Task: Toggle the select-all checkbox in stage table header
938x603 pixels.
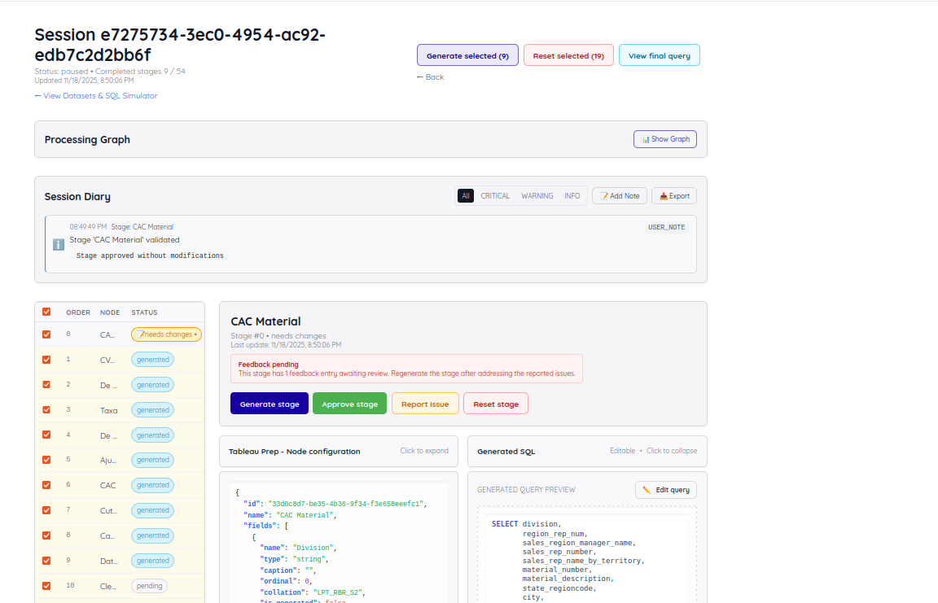Action: coord(46,312)
